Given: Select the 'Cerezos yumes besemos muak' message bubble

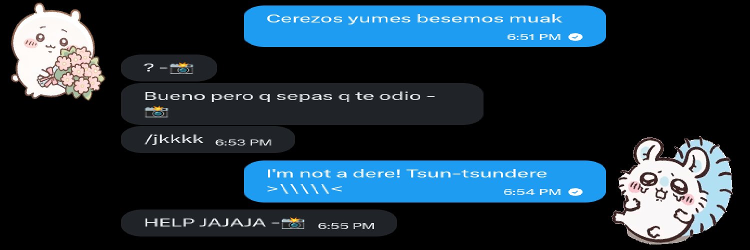Looking at the screenshot, I should point(425,26).
